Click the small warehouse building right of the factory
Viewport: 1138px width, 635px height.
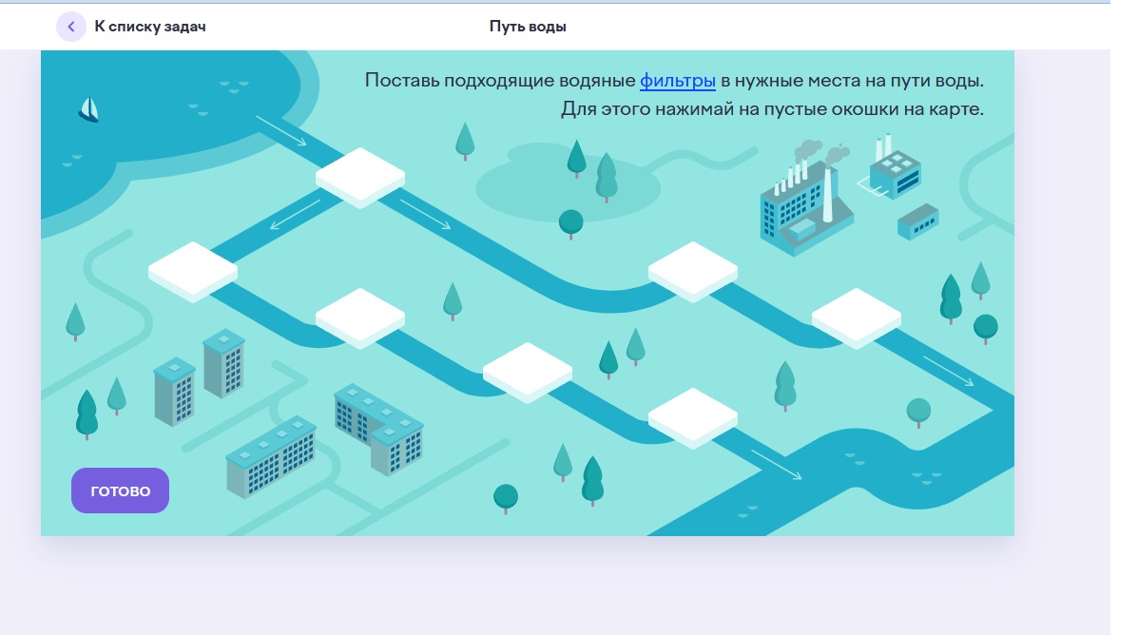click(918, 221)
